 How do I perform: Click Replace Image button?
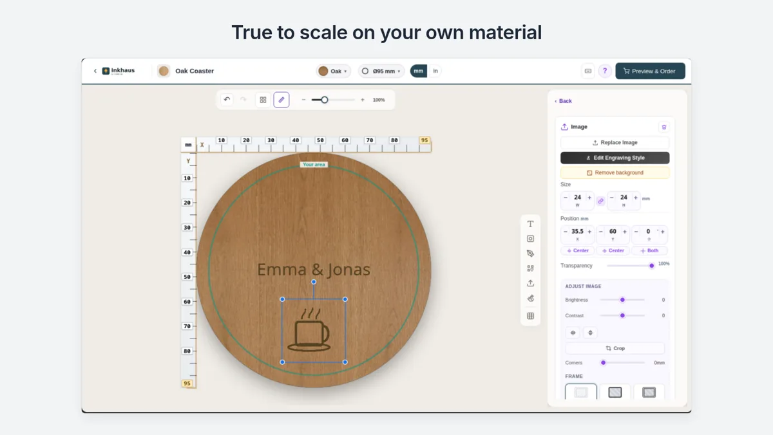tap(615, 142)
